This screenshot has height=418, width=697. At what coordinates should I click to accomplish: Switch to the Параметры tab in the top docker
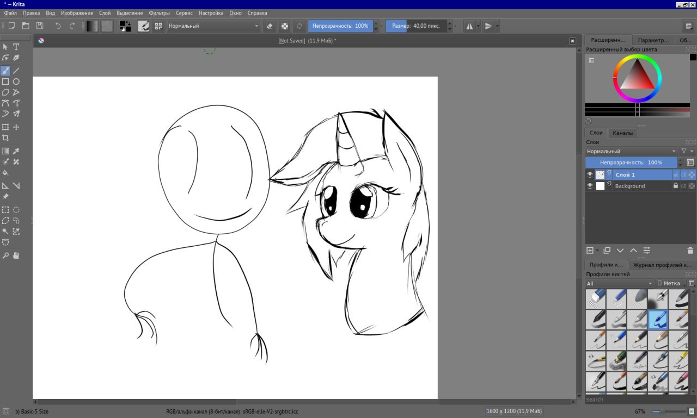[653, 40]
